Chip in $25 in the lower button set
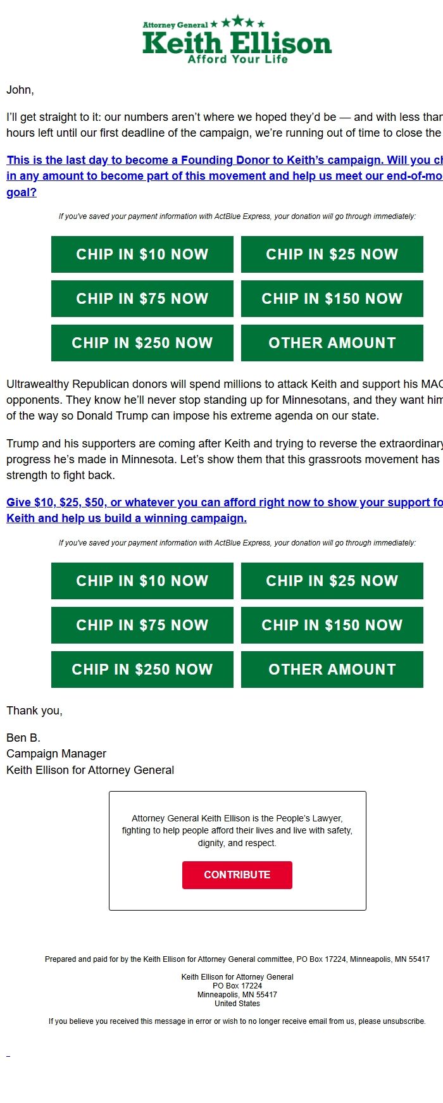This screenshot has height=1103, width=443. [332, 580]
